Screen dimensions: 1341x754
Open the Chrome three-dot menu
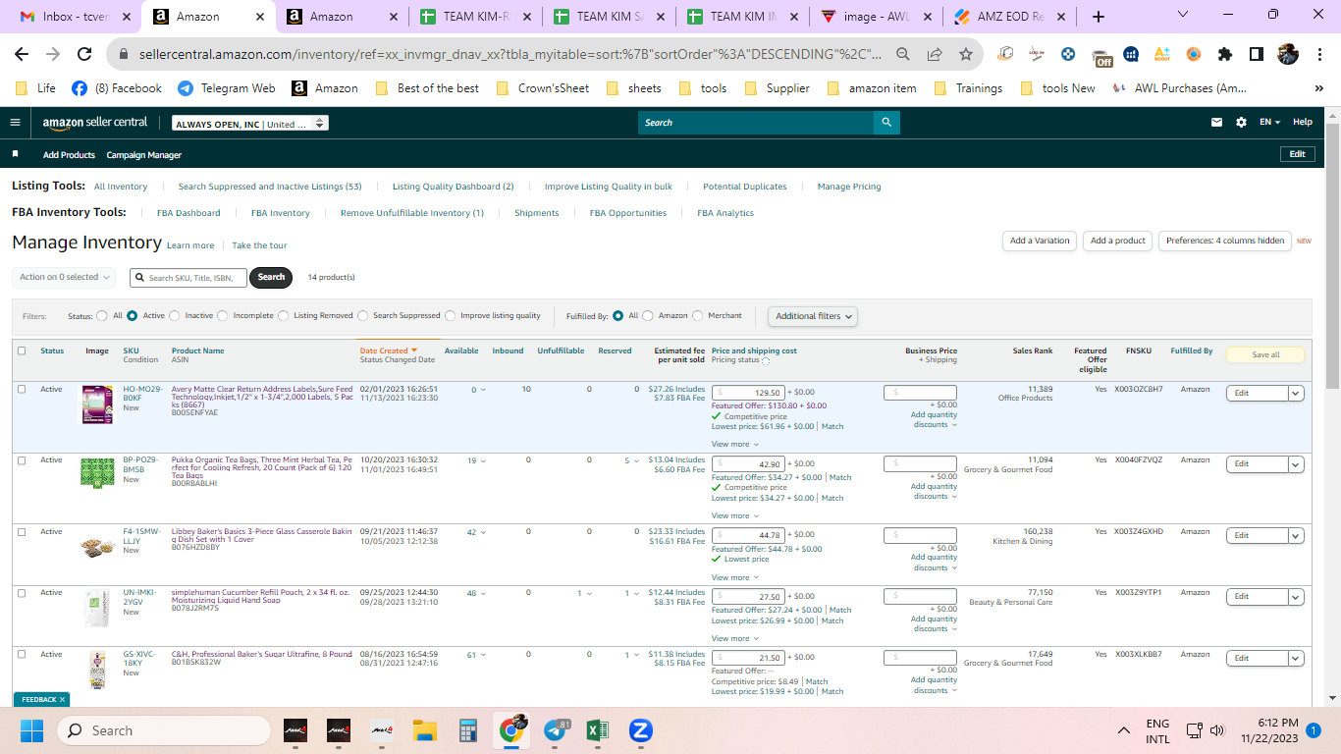tap(1318, 54)
